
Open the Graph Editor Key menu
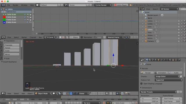click(40, 37)
